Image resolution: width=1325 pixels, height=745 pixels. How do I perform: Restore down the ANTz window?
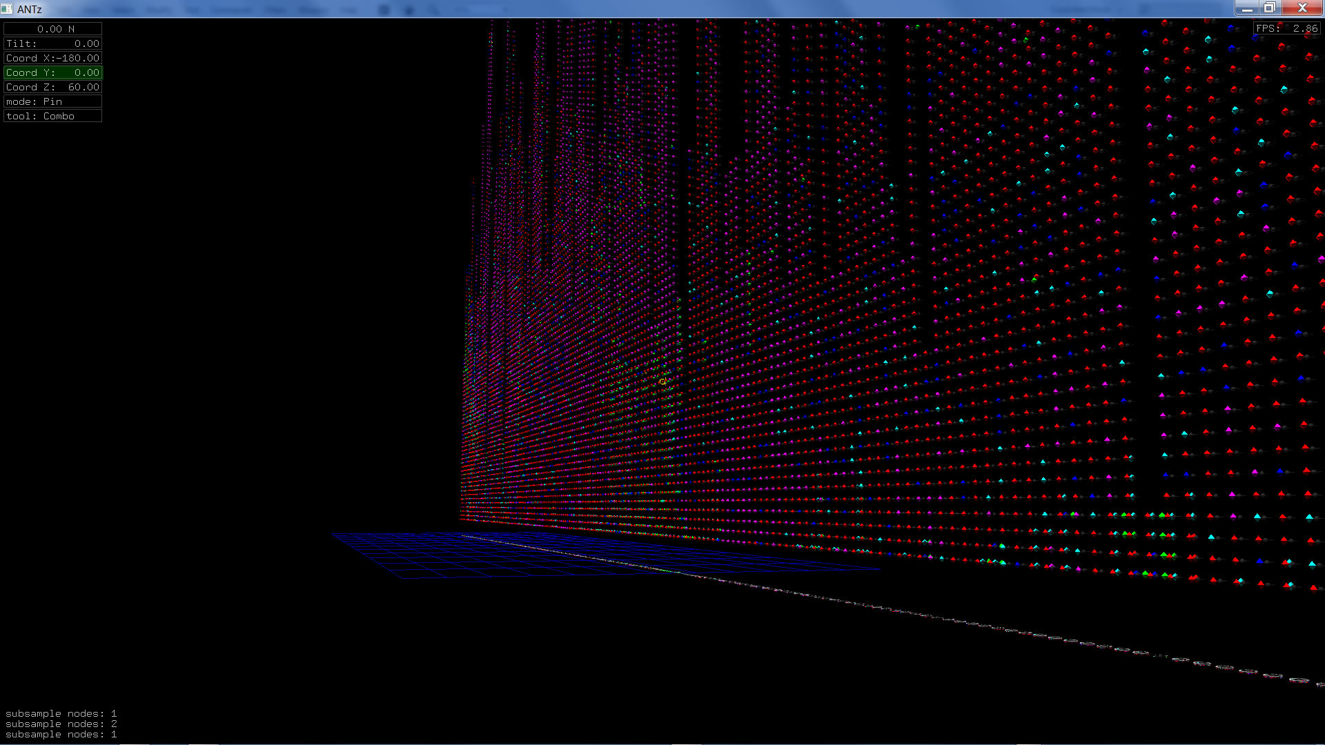pos(1269,8)
